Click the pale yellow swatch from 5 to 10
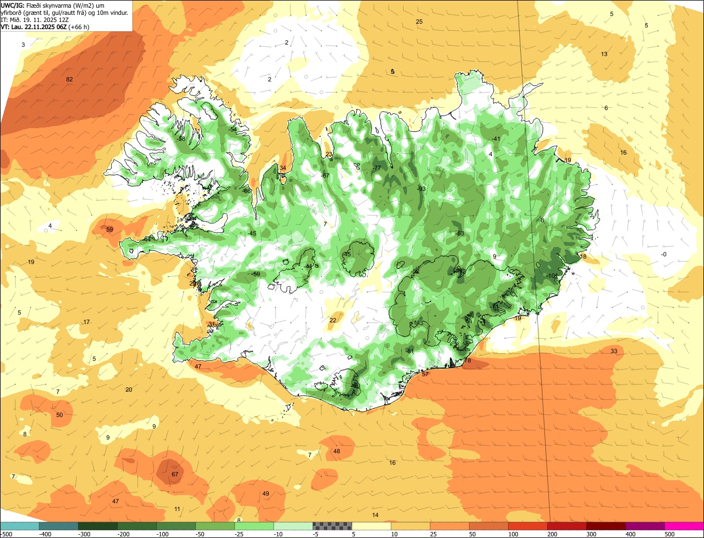 pyautogui.click(x=371, y=526)
